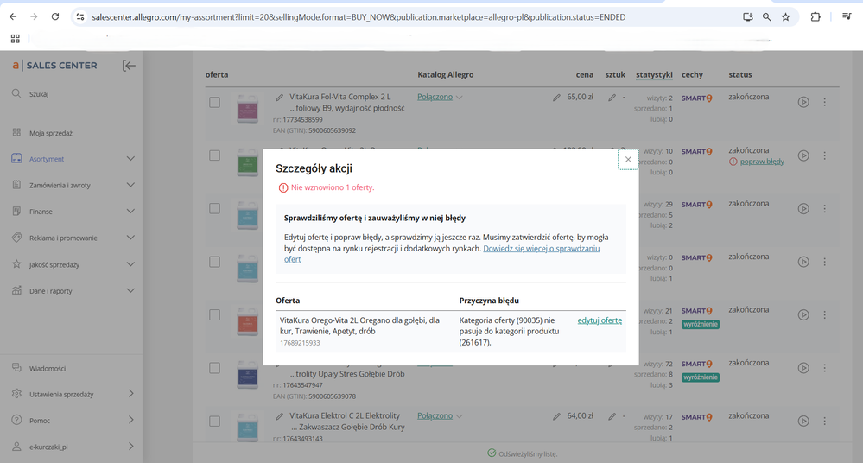Select checkbox next to red Orego-Vita bottle
The height and width of the screenshot is (463, 863).
[214, 314]
